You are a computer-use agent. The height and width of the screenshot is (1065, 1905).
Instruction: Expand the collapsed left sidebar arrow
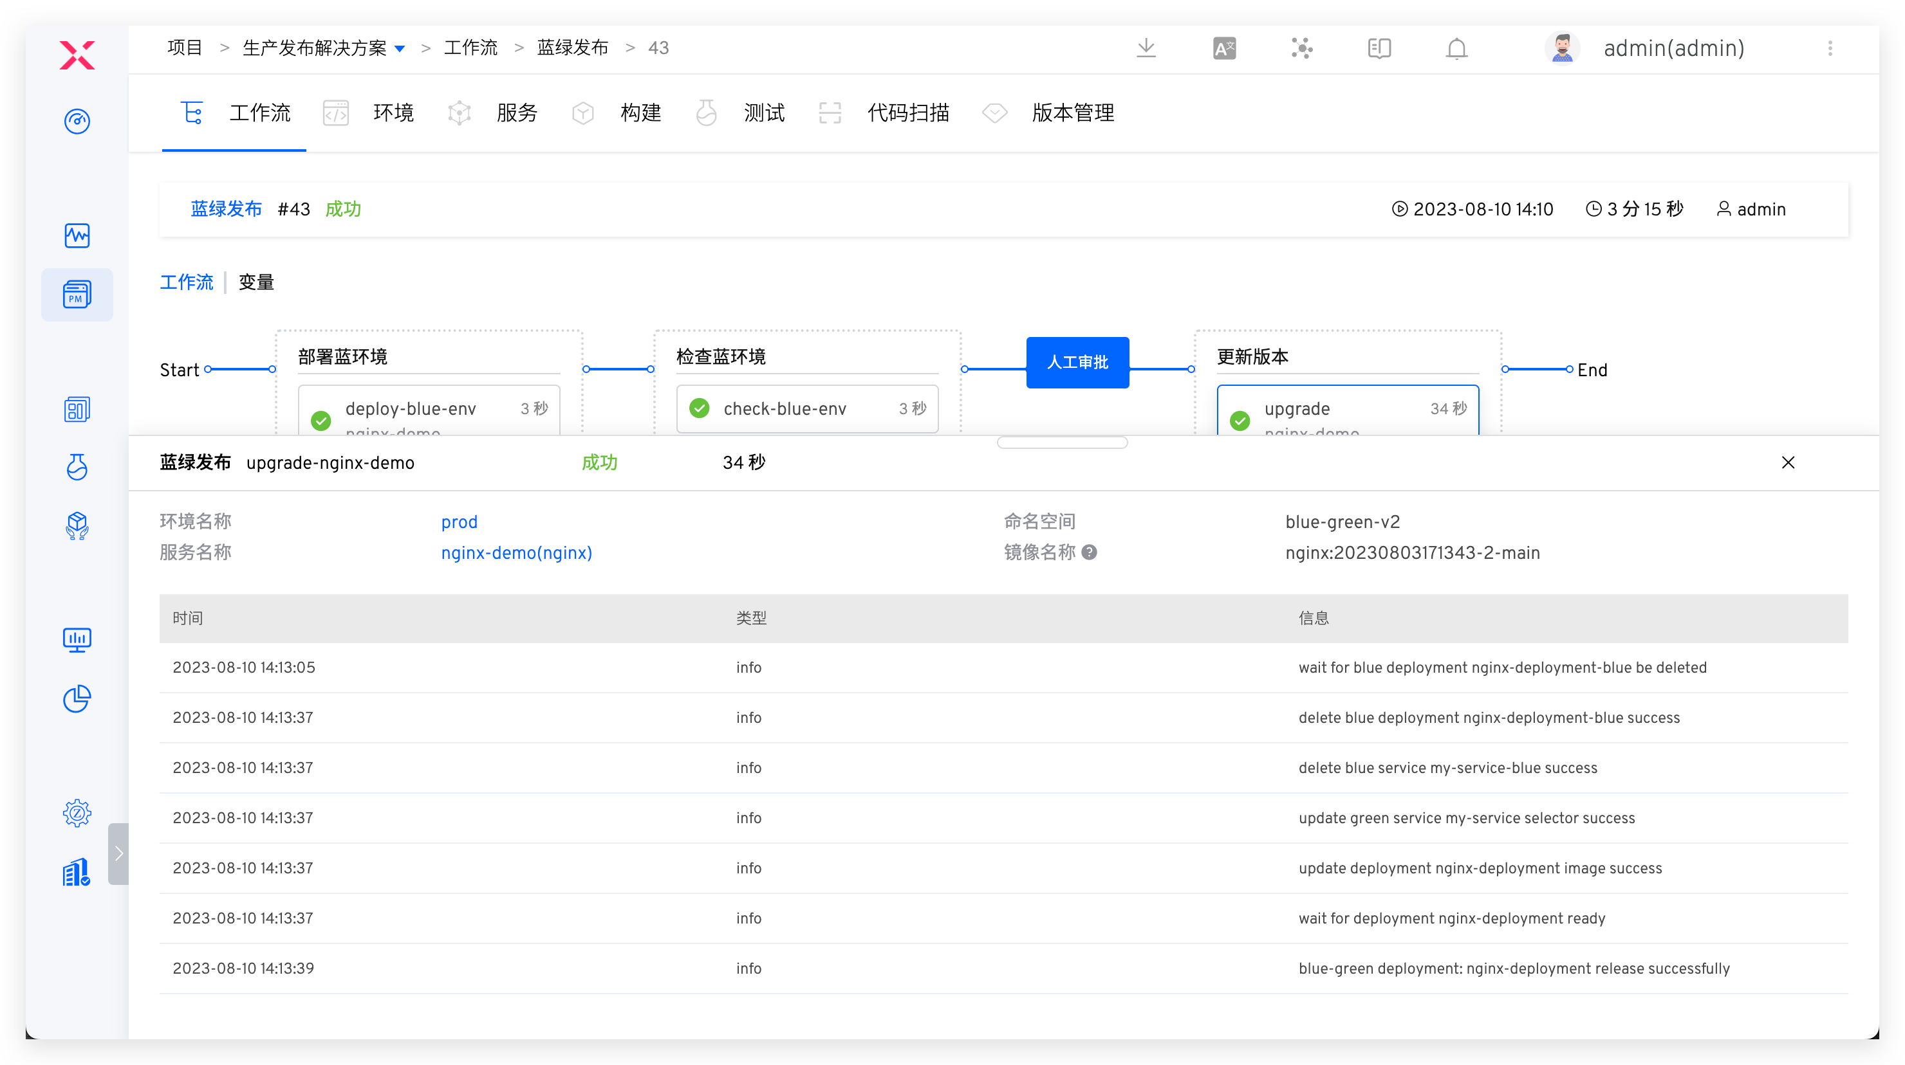click(x=118, y=853)
